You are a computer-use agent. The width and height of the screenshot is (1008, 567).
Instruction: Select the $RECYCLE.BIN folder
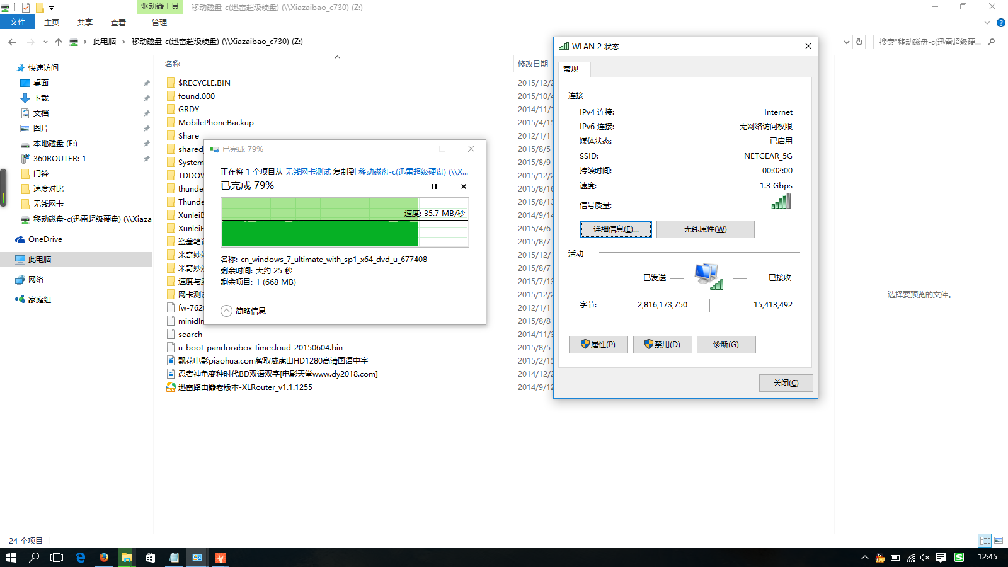[204, 83]
